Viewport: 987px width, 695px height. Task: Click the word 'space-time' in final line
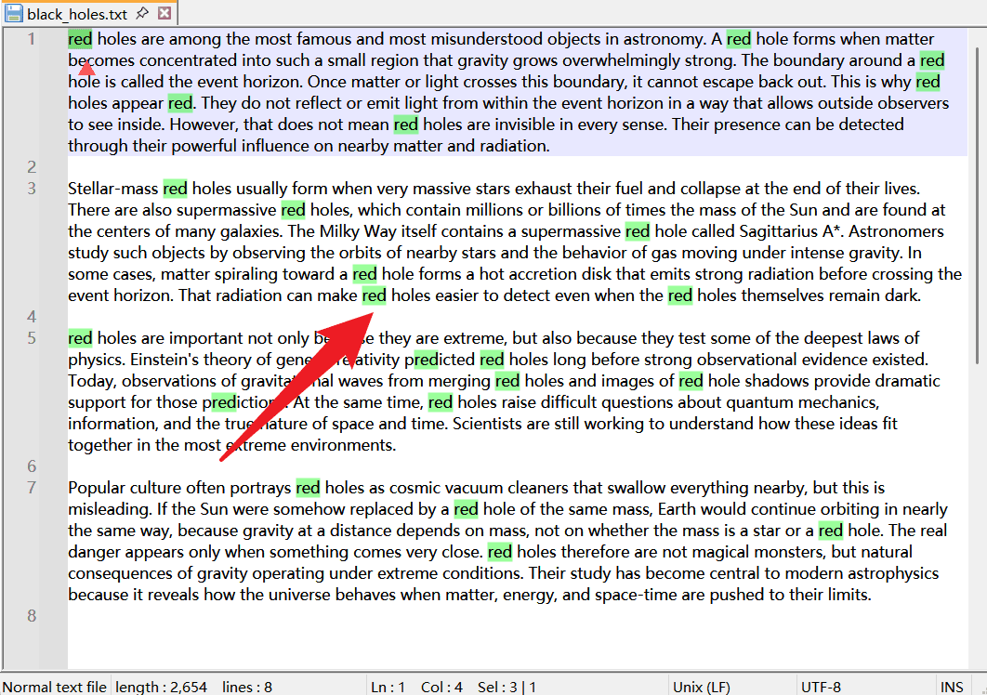pyautogui.click(x=638, y=595)
